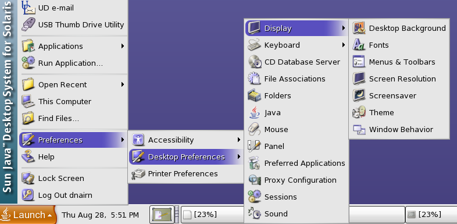This screenshot has height=224, width=457.
Task: Click the Launch button on the panel
Action: coord(28,215)
